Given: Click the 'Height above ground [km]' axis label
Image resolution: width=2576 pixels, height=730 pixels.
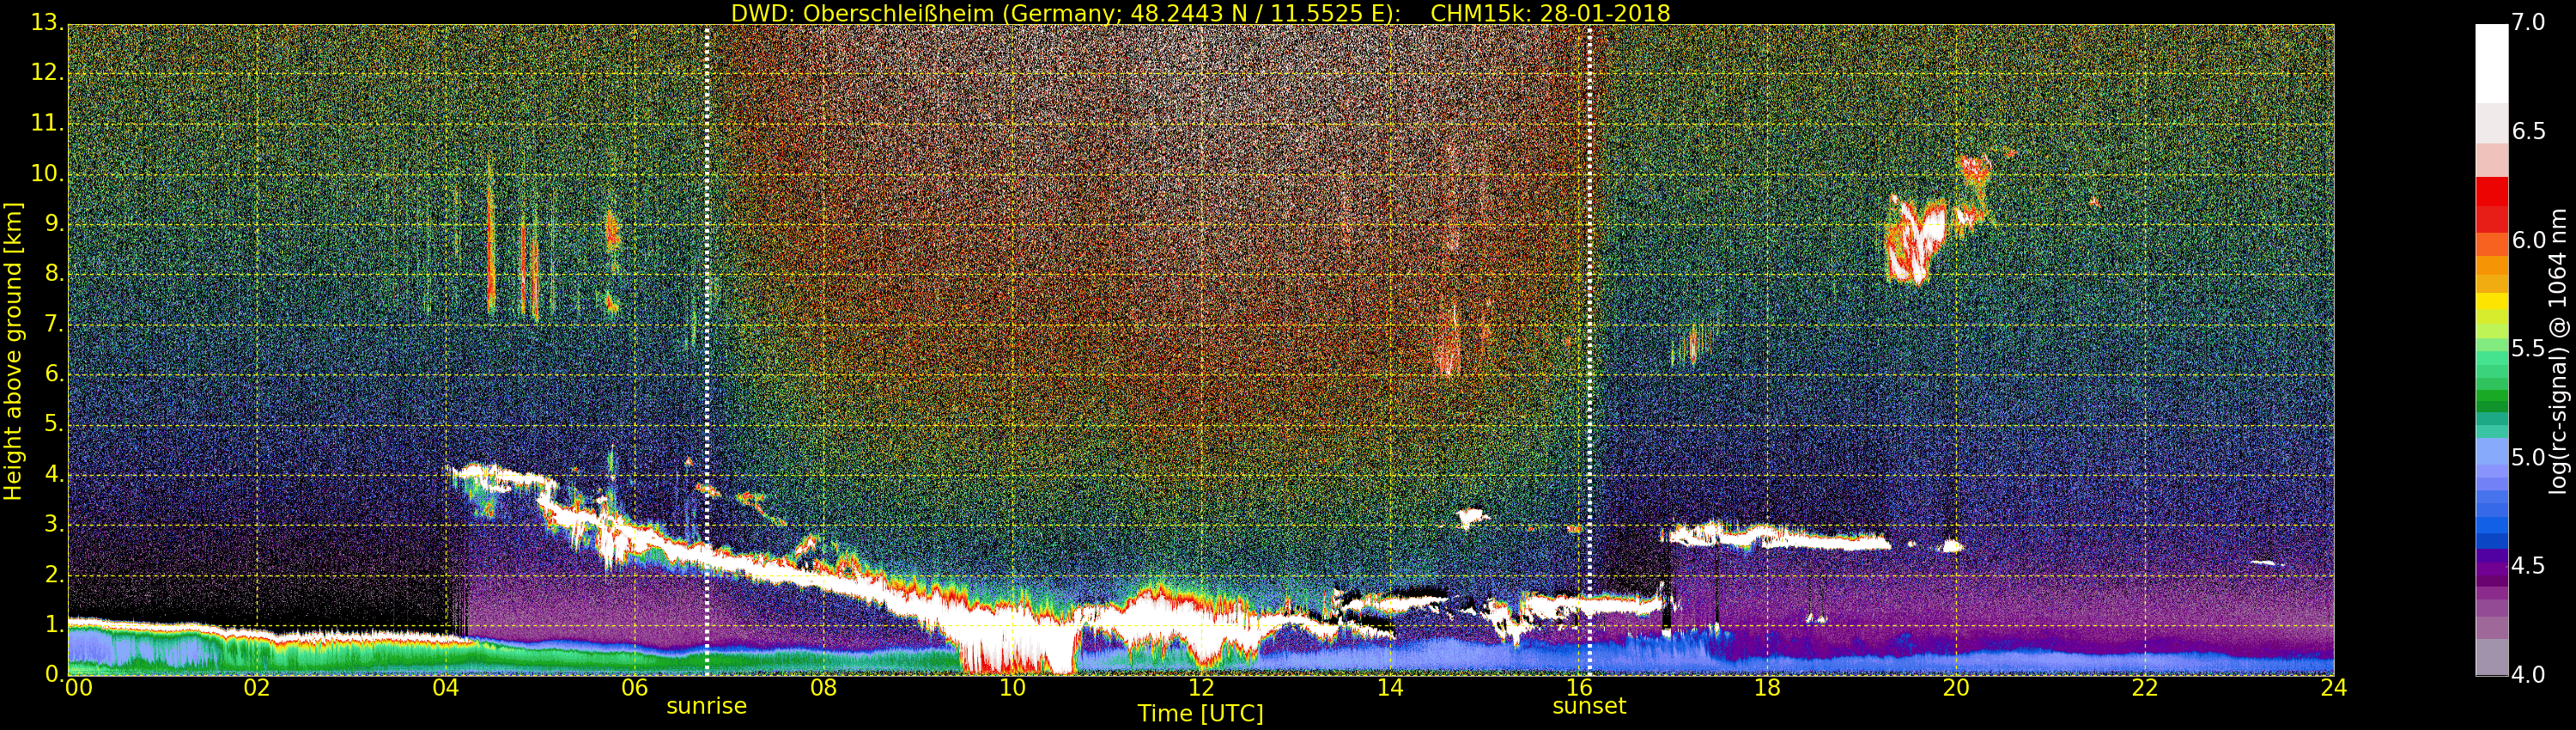Looking at the screenshot, I should [13, 351].
